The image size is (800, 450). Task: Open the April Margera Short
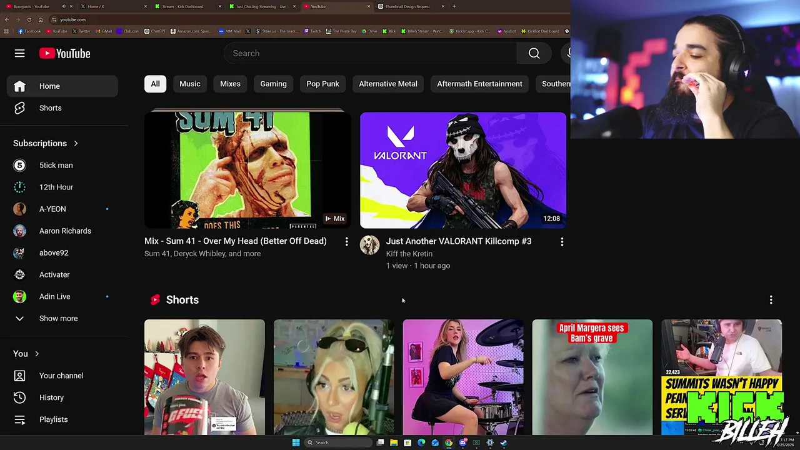click(x=592, y=377)
